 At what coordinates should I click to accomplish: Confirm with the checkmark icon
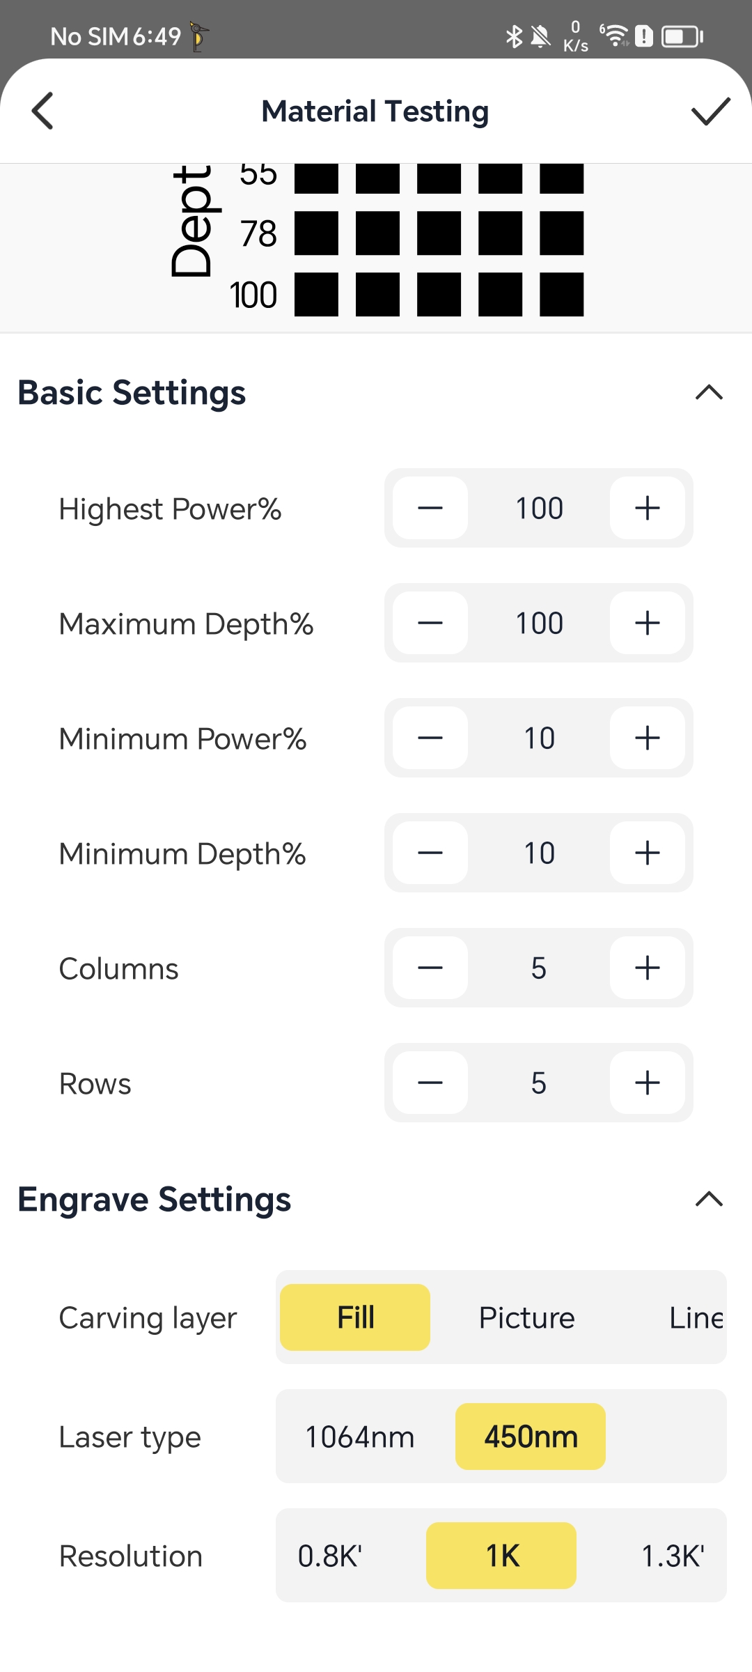click(710, 111)
